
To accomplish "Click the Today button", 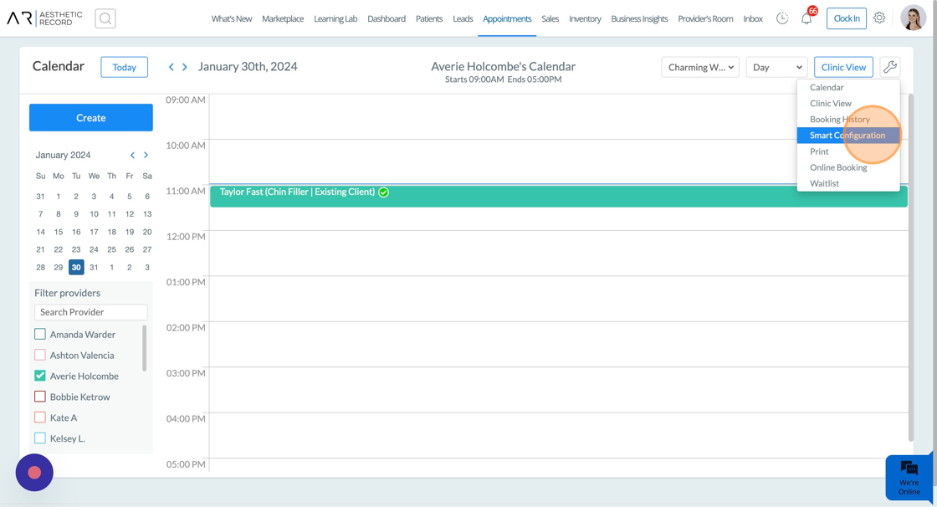I will tap(125, 67).
